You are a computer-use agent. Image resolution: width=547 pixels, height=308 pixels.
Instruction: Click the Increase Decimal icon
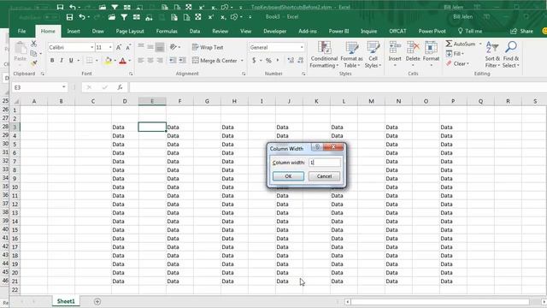point(291,61)
